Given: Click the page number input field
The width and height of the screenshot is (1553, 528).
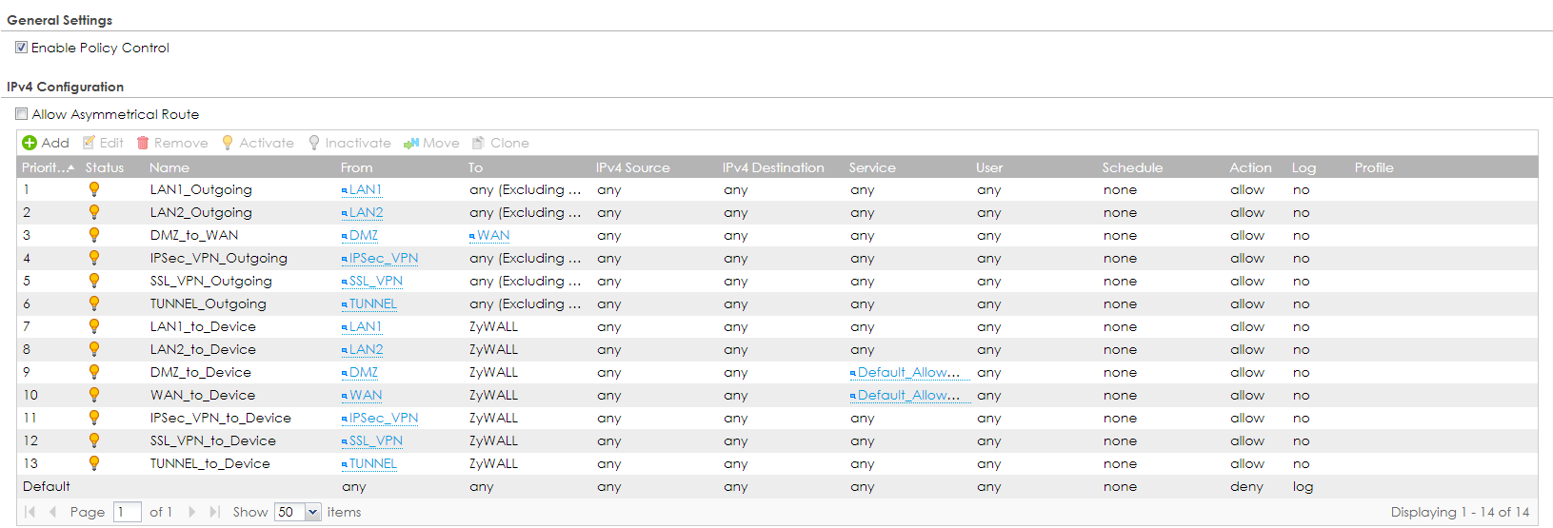Looking at the screenshot, I should 127,512.
